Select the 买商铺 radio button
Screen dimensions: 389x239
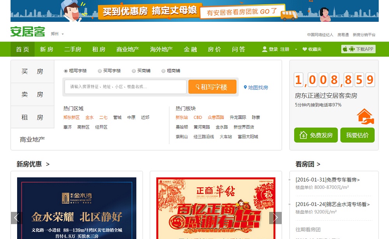click(134, 71)
